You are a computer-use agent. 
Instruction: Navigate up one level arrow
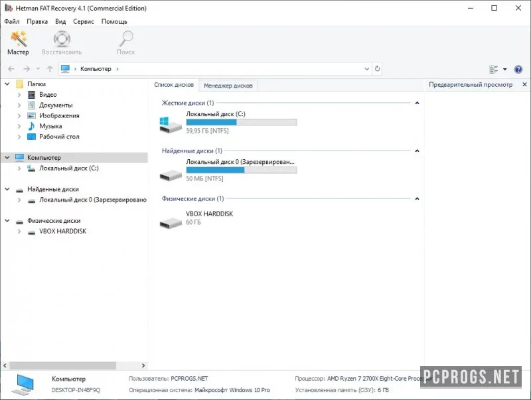click(50, 69)
